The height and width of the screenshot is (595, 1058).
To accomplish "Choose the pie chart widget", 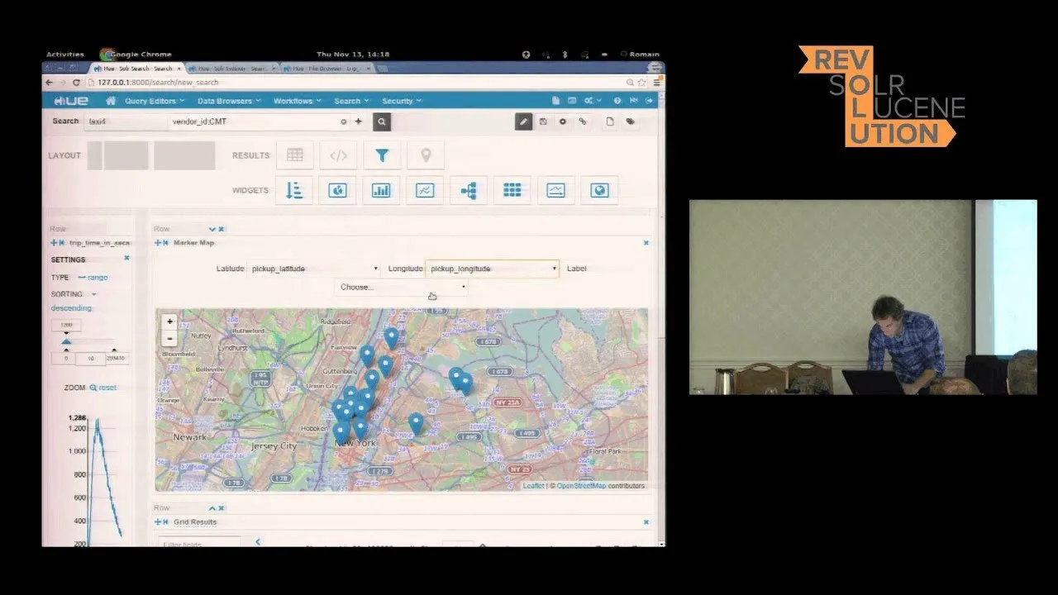I will (x=337, y=190).
